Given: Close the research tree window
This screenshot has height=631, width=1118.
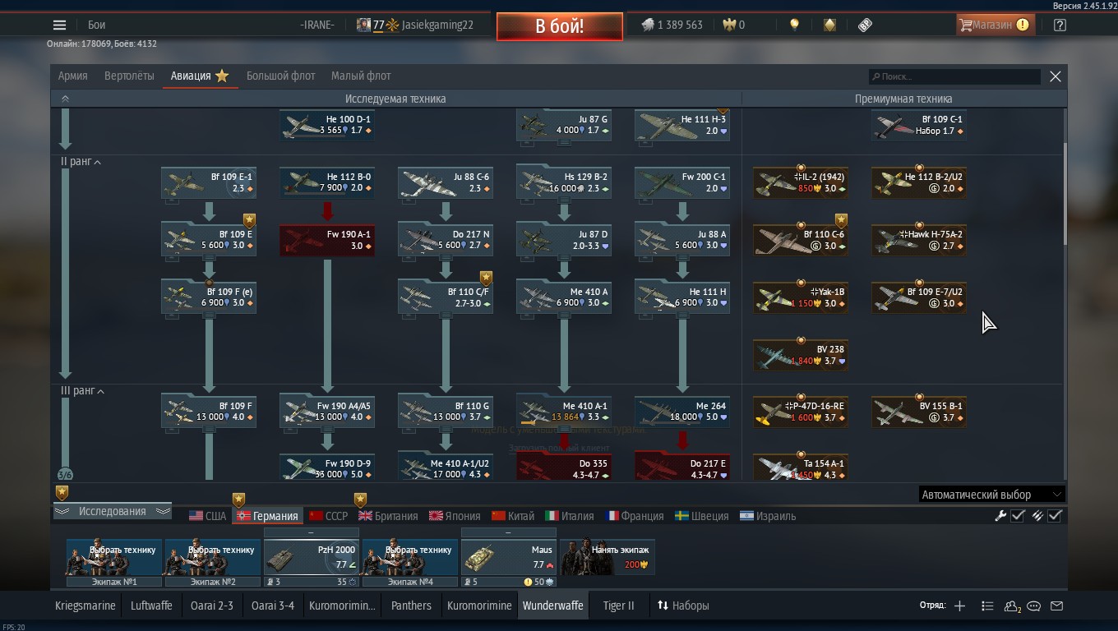Looking at the screenshot, I should pyautogui.click(x=1056, y=76).
